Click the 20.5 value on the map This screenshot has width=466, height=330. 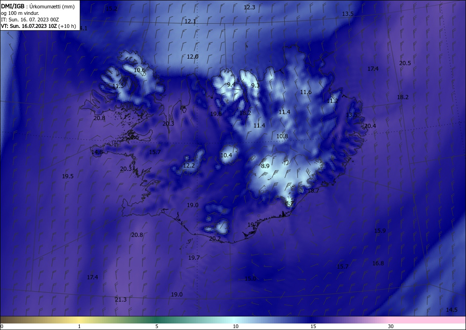[405, 63]
